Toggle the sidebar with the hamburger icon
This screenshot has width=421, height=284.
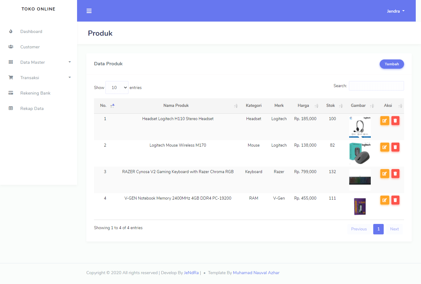(x=89, y=11)
